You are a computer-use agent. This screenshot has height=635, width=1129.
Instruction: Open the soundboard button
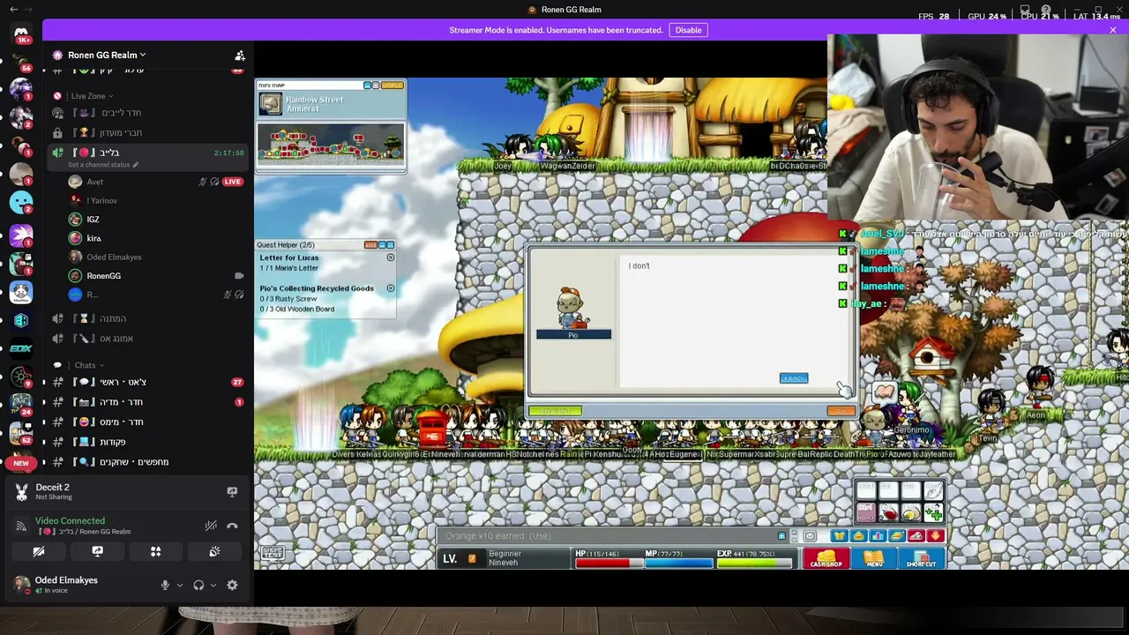coord(213,551)
